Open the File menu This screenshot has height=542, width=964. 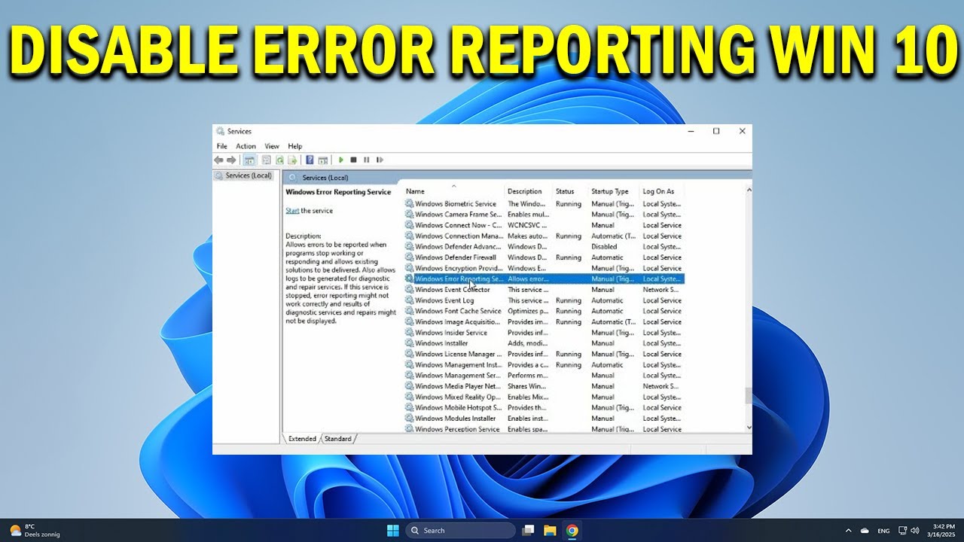click(221, 146)
